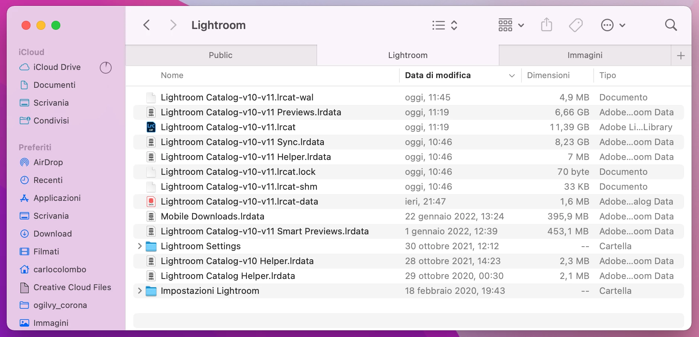Select the Lightroom Catalog-v10-v11.lrcat LrC icon
This screenshot has height=337, width=699.
pyautogui.click(x=151, y=127)
